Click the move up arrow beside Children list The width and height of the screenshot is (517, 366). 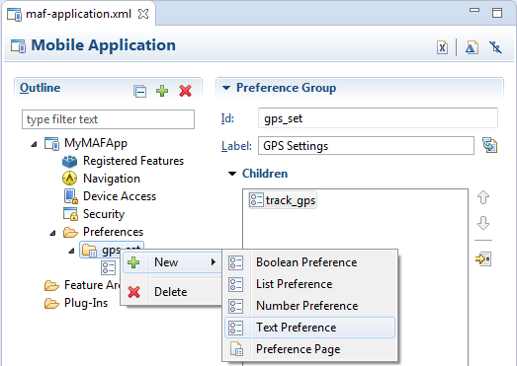[483, 197]
